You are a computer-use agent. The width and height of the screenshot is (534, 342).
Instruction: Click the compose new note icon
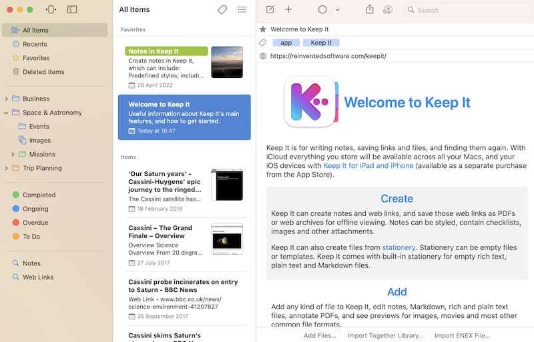point(270,9)
